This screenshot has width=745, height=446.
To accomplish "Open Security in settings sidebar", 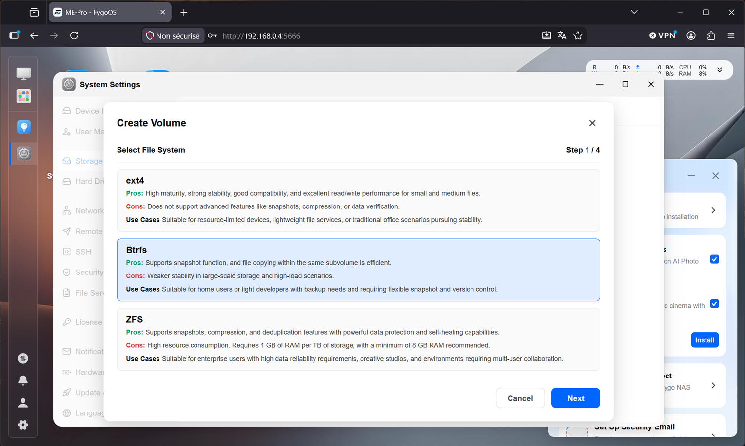I will (x=82, y=272).
